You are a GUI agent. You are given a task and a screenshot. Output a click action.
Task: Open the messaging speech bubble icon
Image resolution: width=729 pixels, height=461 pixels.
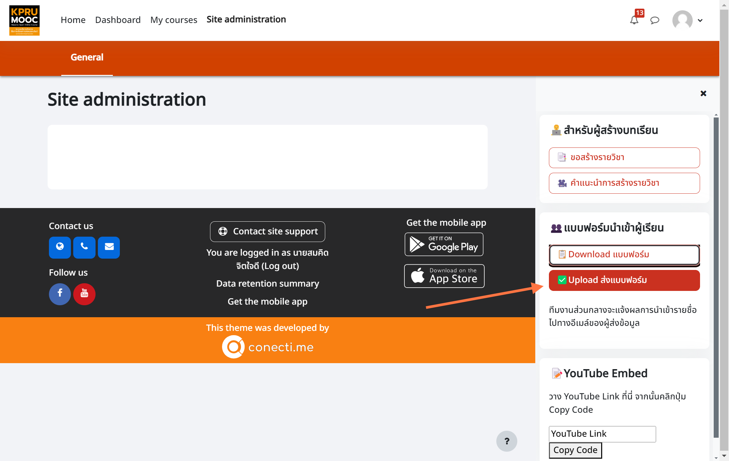(655, 20)
